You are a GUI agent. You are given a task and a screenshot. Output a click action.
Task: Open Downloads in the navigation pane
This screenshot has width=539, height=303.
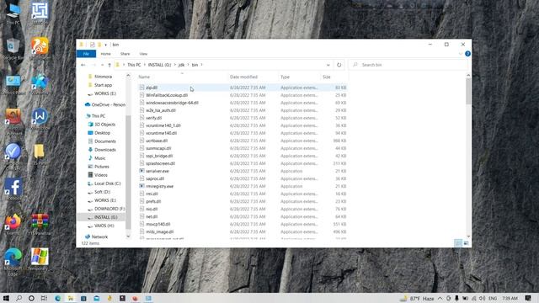[x=104, y=150]
